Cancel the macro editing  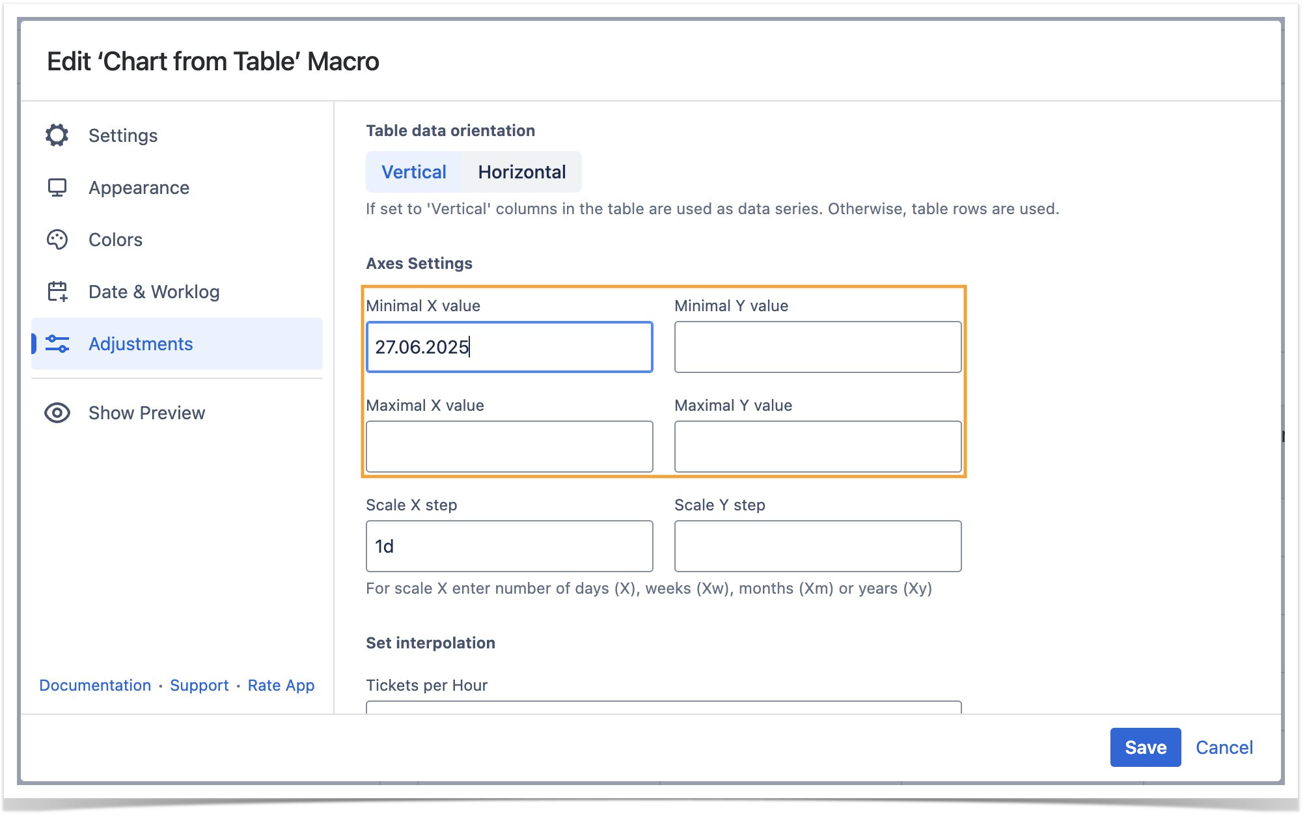[x=1224, y=747]
